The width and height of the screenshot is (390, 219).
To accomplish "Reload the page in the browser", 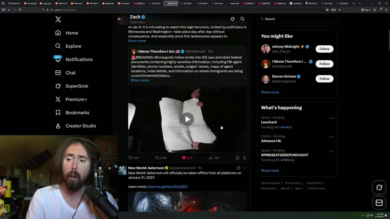I will tap(20, 10).
